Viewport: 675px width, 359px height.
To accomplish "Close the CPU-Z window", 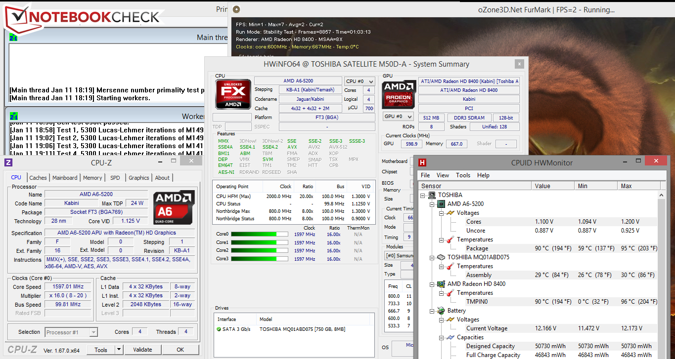I will (x=191, y=161).
